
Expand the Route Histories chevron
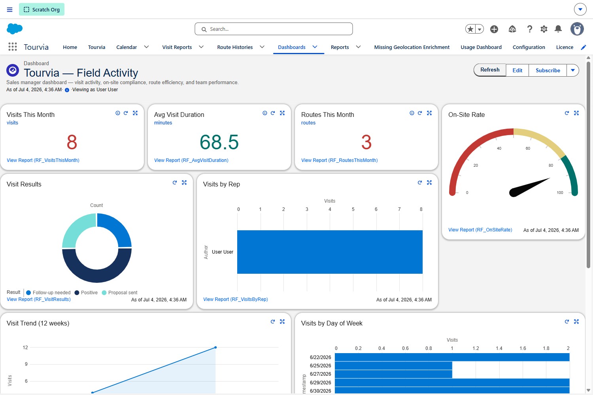[x=262, y=47]
